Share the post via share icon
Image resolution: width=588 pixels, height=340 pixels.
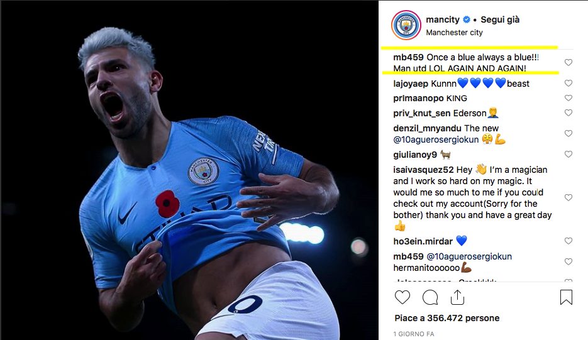457,297
